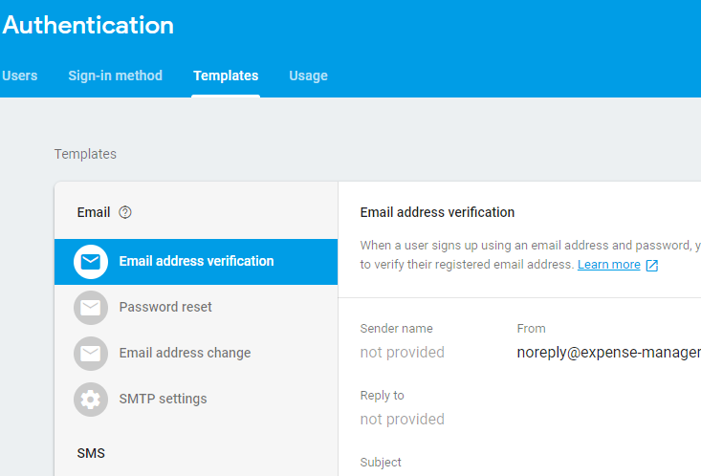The image size is (701, 476).
Task: Click the SMTP settings gear icon
Action: pyautogui.click(x=91, y=400)
